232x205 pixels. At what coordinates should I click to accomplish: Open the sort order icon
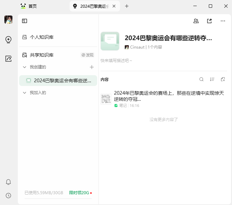click(212, 80)
